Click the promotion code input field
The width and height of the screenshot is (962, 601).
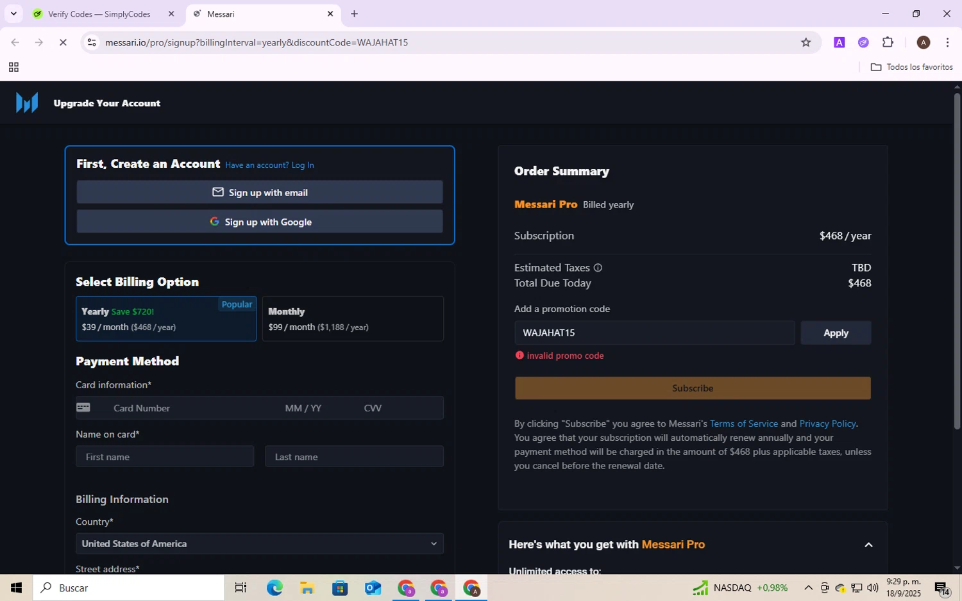[x=654, y=333]
